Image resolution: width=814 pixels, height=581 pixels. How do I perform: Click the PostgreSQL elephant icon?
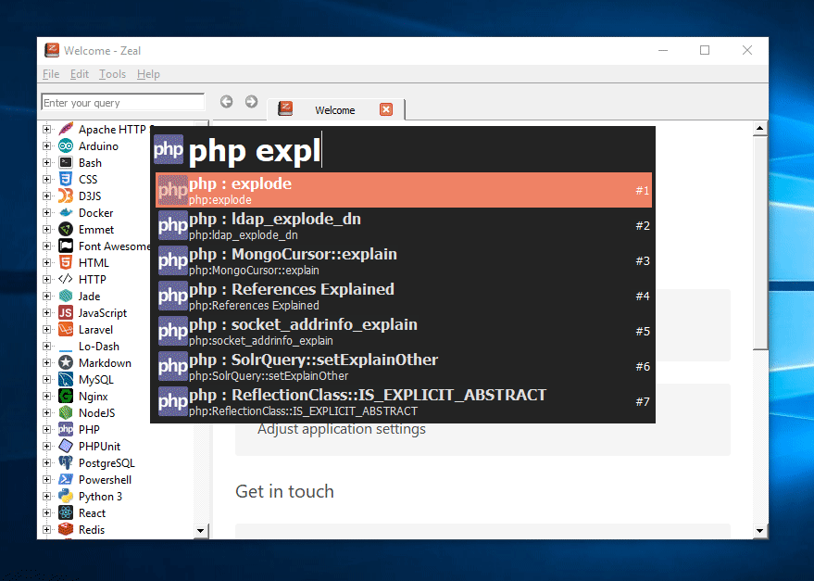66,462
